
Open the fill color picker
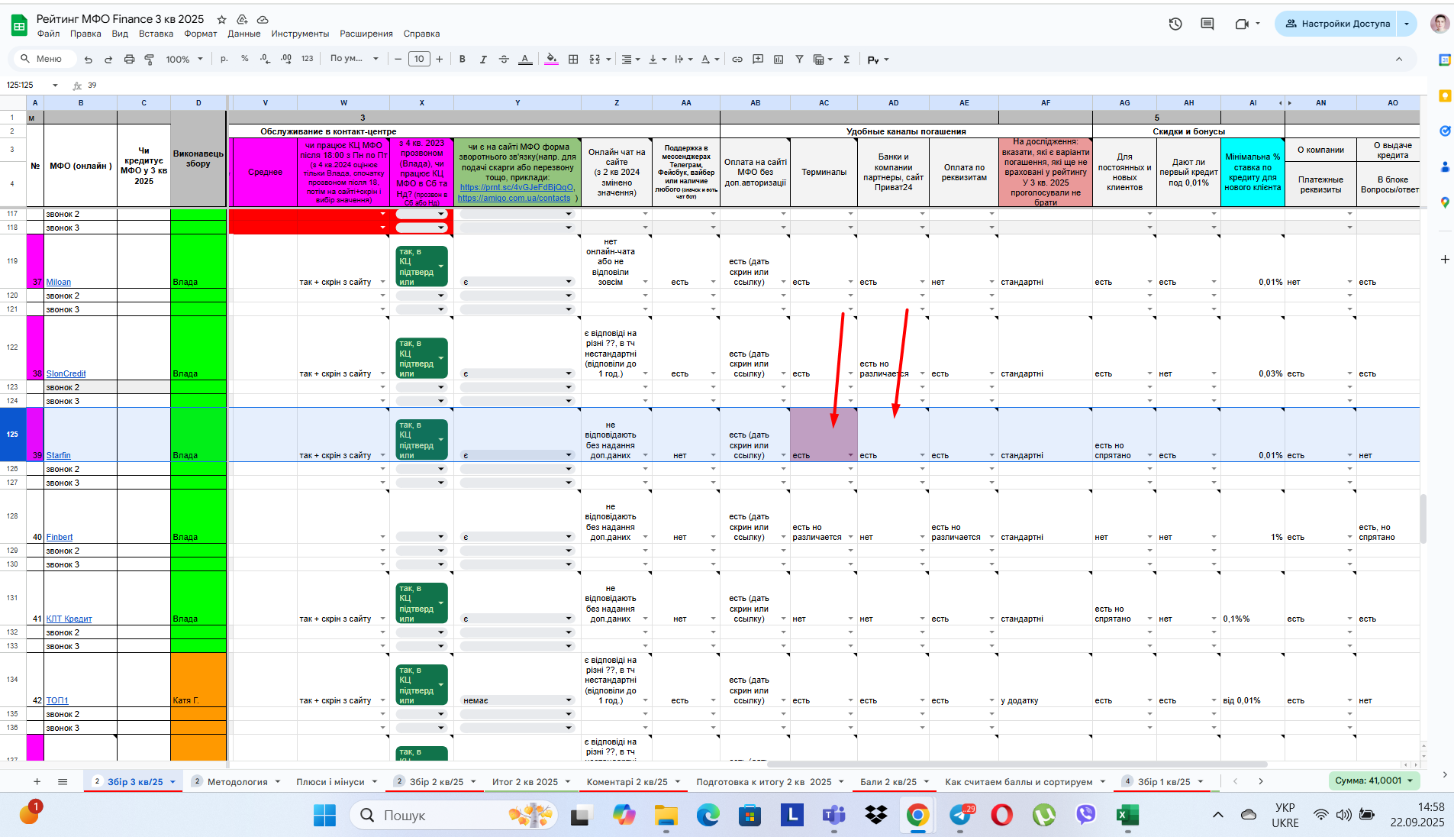click(x=551, y=59)
